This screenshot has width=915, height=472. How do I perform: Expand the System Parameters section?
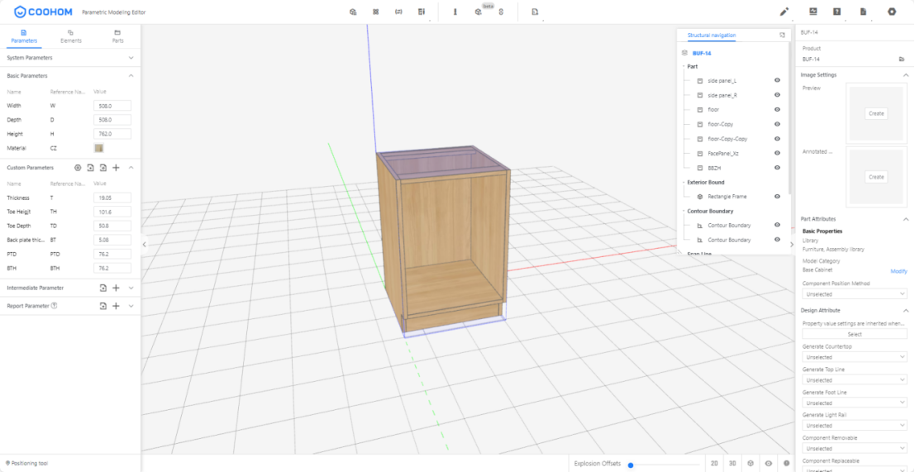(131, 58)
